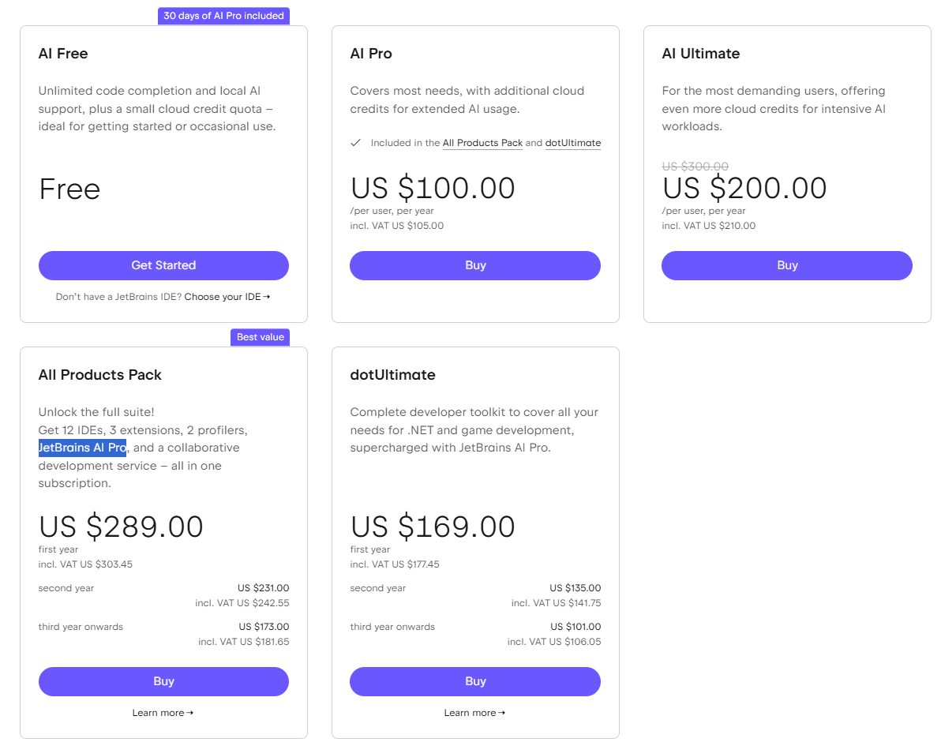Click the dotUltimate card title

(x=392, y=375)
